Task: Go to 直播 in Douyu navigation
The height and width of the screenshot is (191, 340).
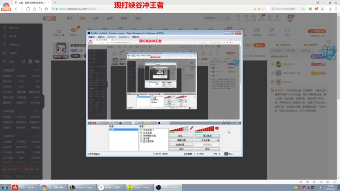Action: (x=82, y=18)
